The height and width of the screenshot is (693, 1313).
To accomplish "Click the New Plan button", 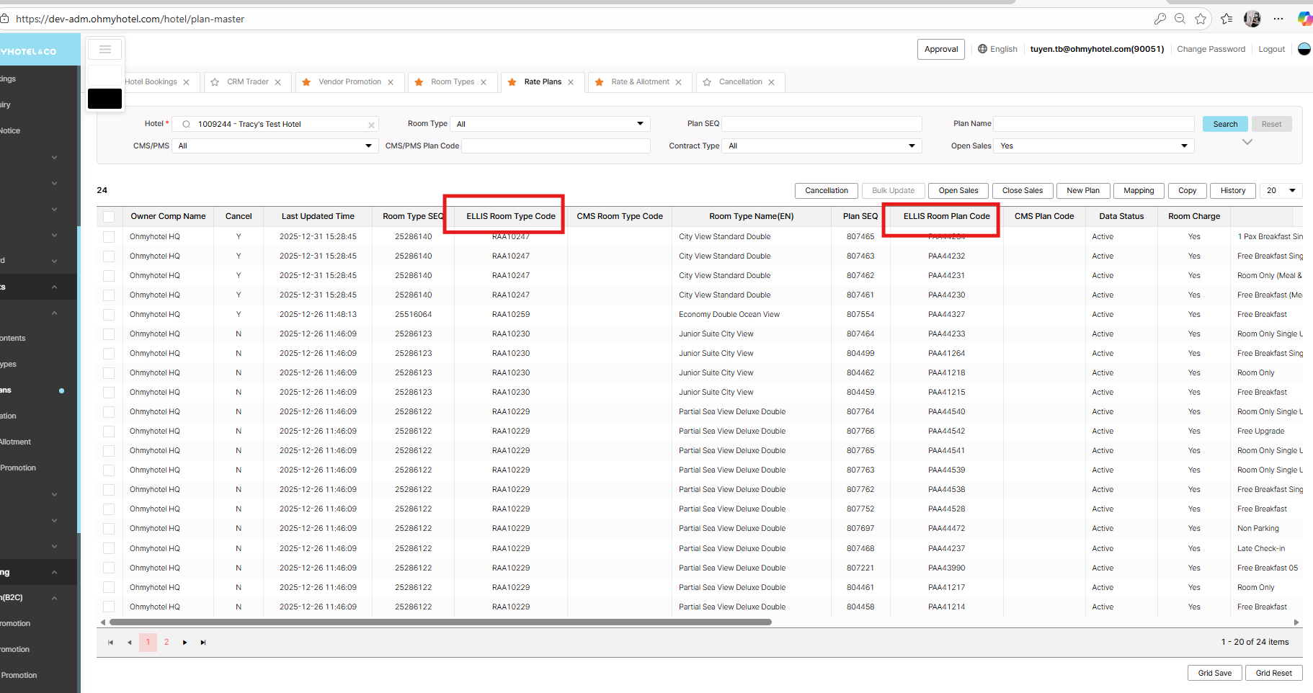I will tap(1082, 191).
